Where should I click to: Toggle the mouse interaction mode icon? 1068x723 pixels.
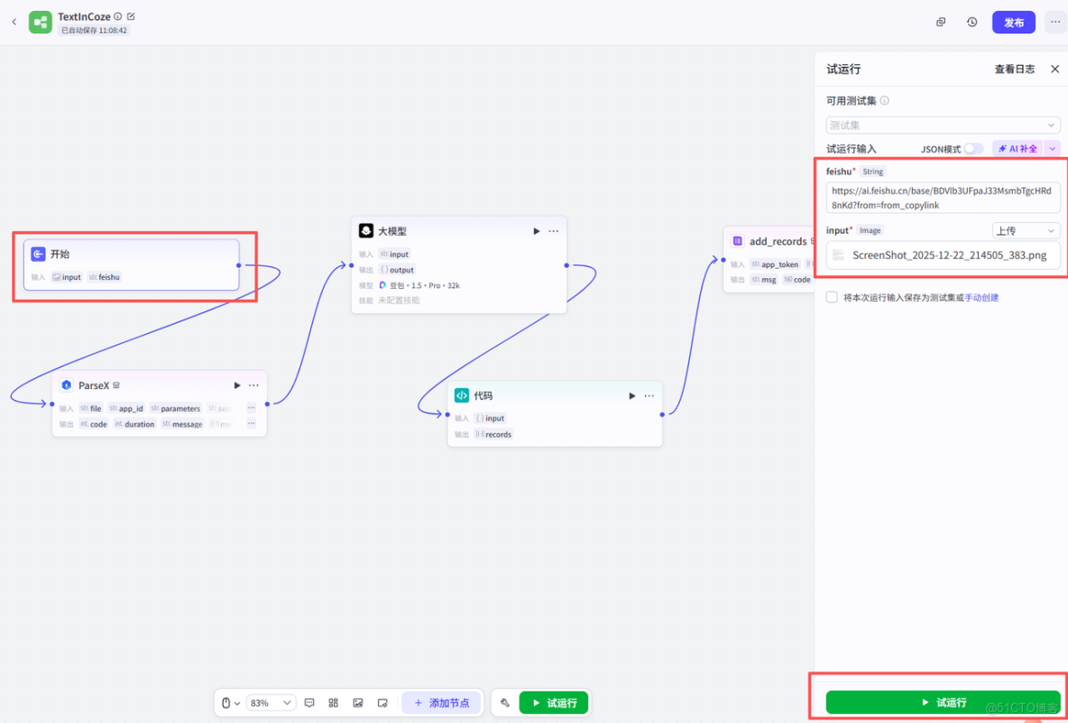click(227, 702)
